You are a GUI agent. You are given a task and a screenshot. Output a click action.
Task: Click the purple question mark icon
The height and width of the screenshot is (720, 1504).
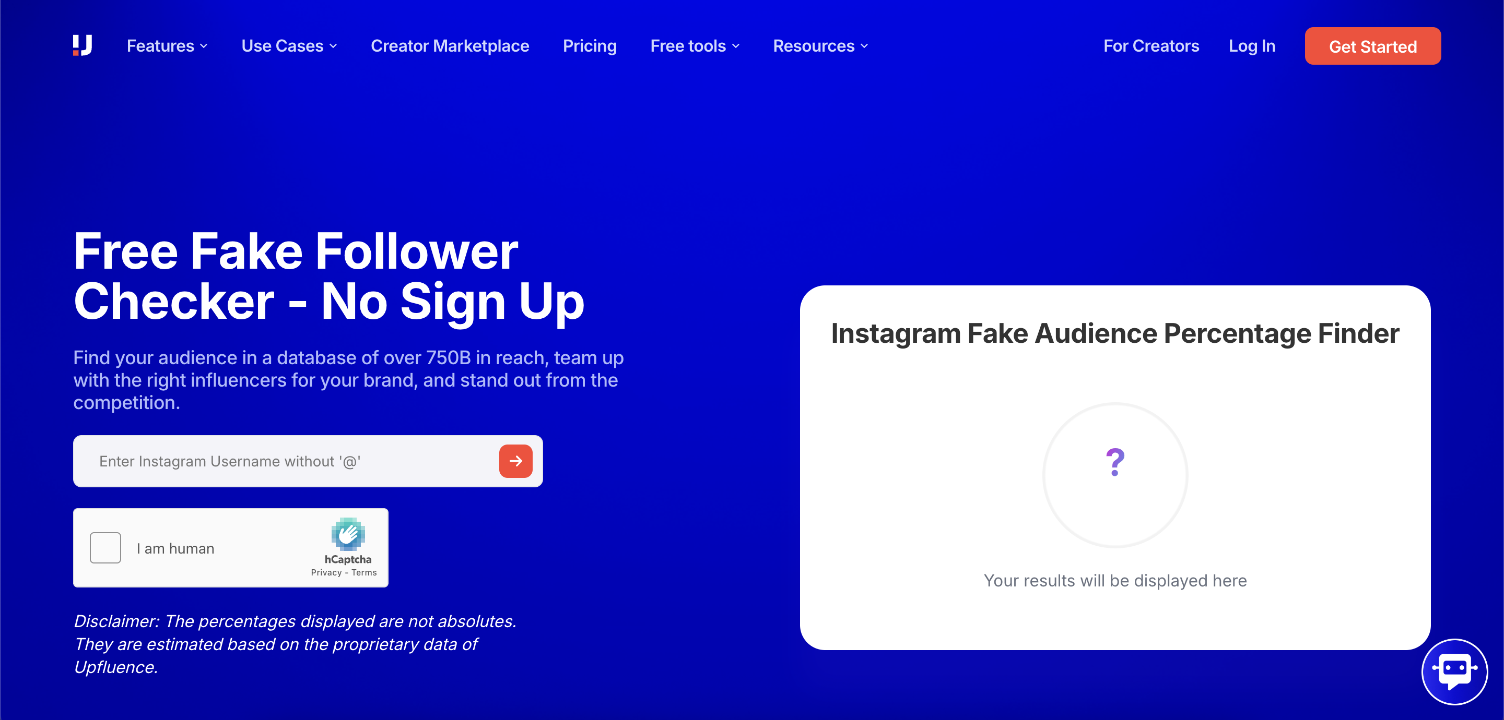point(1114,462)
